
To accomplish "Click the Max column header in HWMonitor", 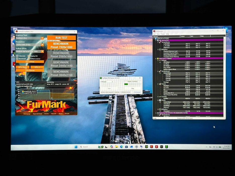I will (205, 36).
